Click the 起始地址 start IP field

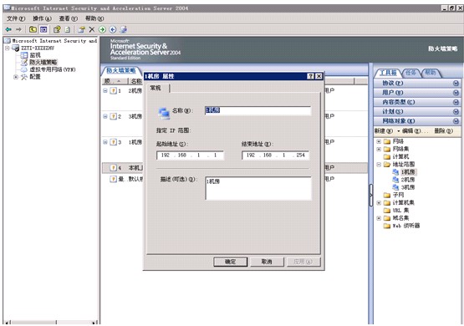190,155
